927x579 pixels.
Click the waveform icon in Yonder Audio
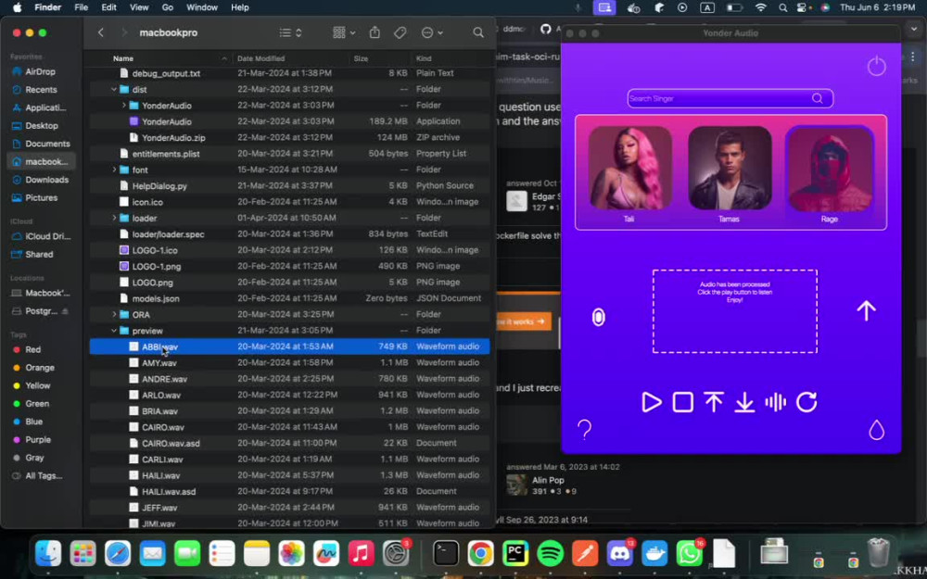tap(775, 402)
